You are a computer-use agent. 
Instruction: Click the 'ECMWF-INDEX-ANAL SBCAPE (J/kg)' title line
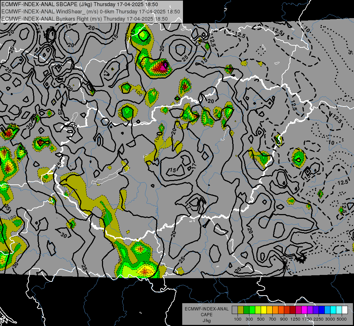click(80, 4)
